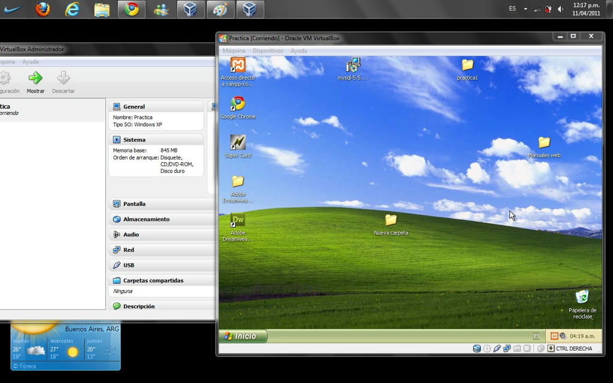
Task: Select the practica1 folder
Action: (467, 69)
